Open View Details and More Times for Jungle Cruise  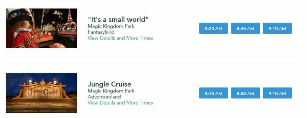click(120, 103)
